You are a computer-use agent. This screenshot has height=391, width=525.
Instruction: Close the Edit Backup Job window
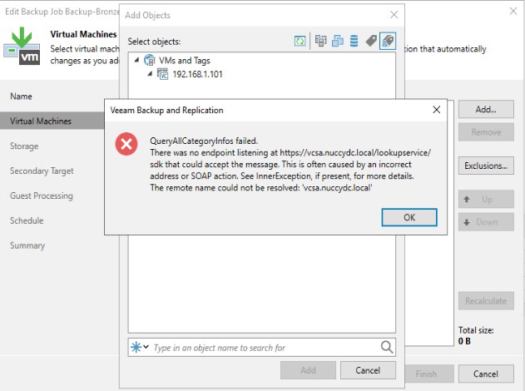point(513,11)
